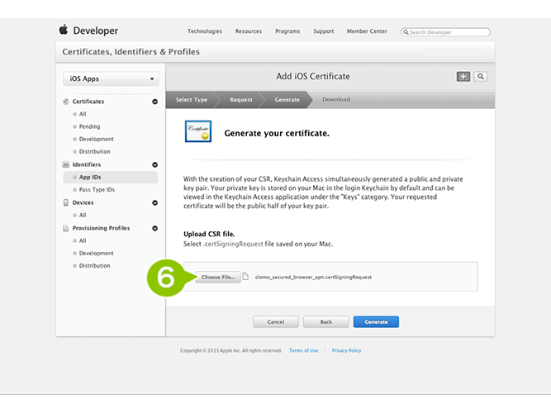Focus the Search Developer field
The height and width of the screenshot is (413, 551).
coord(445,32)
